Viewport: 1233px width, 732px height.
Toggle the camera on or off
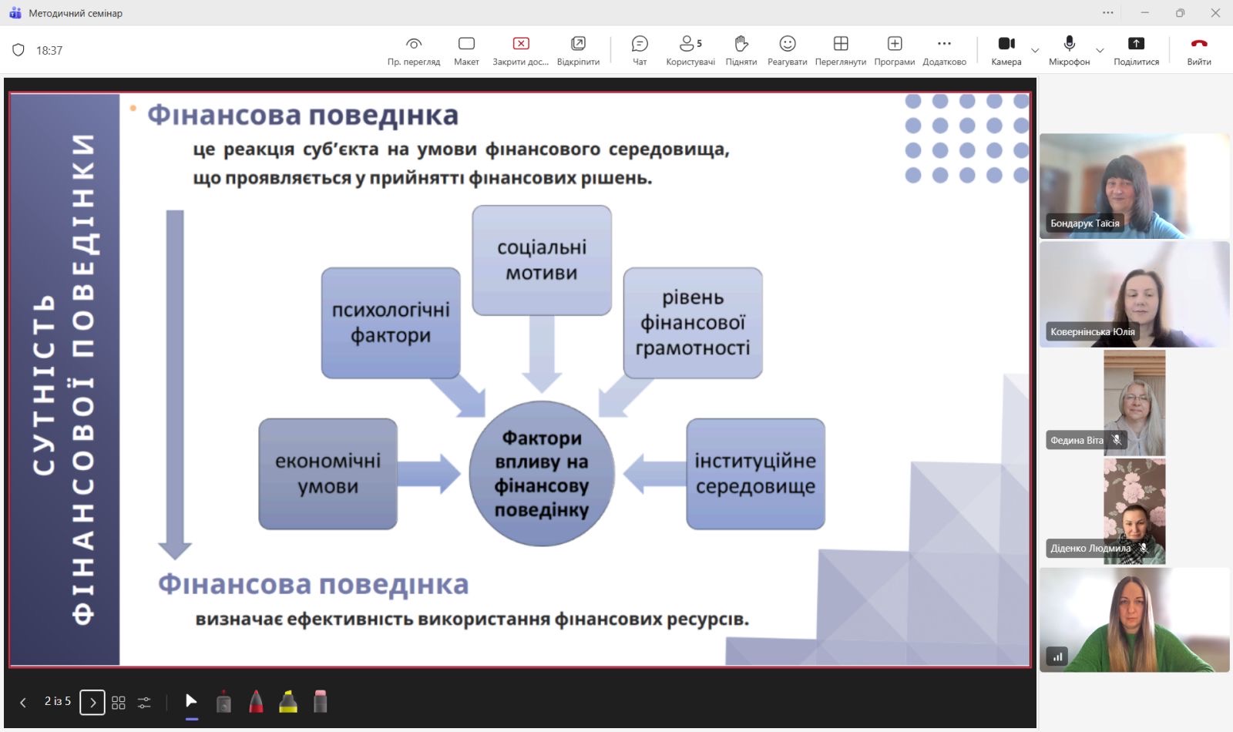coord(1006,50)
